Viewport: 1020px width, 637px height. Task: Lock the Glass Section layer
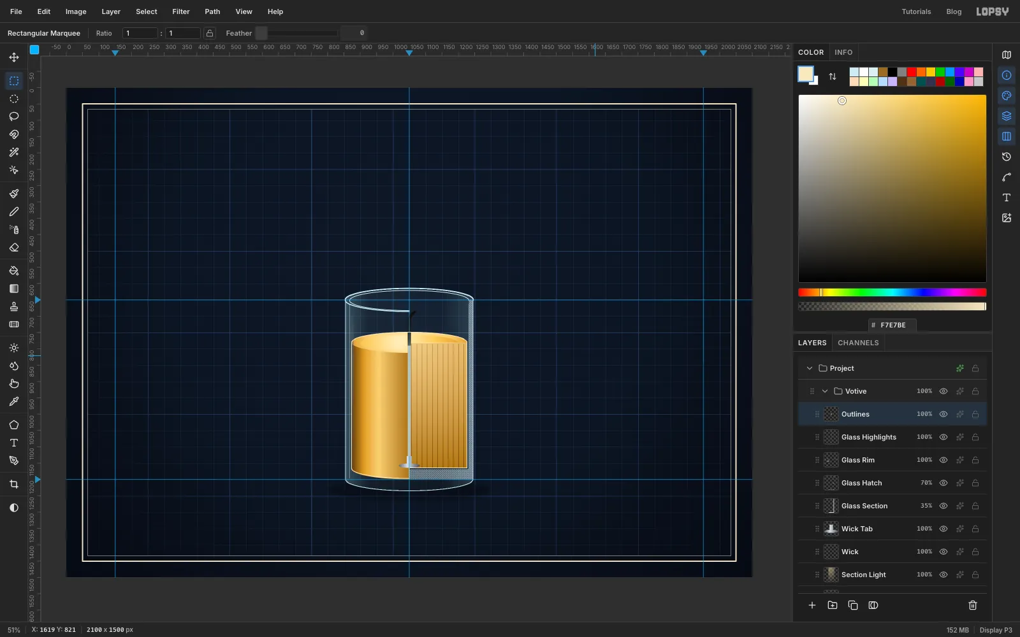click(x=975, y=506)
